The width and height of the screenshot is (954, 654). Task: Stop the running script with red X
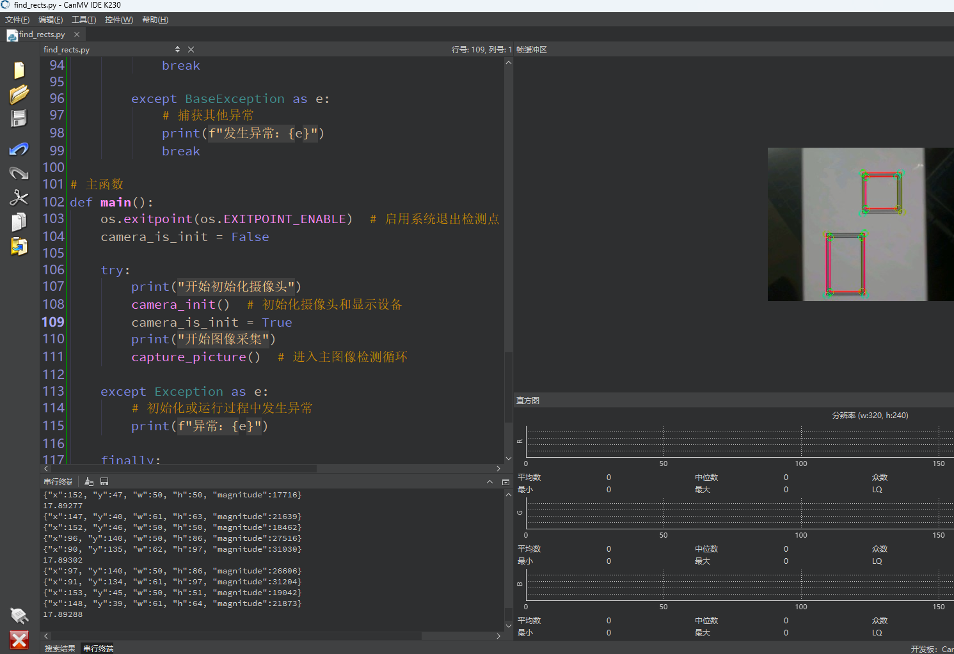(x=19, y=639)
